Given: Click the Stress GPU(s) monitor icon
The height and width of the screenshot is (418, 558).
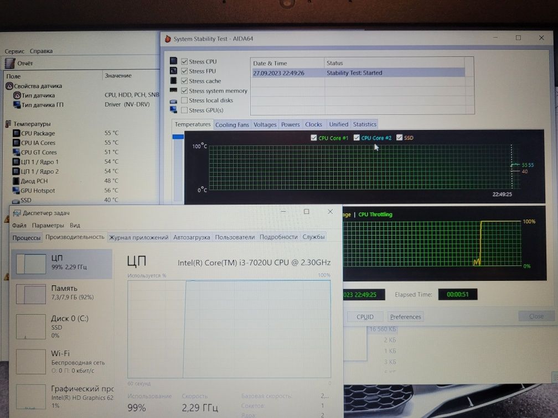Looking at the screenshot, I should (x=173, y=109).
